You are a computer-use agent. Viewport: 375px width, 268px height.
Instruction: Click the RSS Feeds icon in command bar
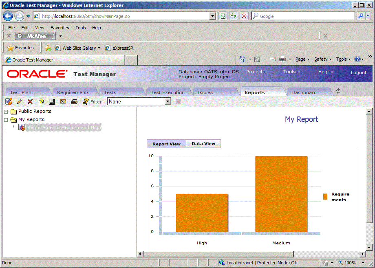tap(257, 59)
